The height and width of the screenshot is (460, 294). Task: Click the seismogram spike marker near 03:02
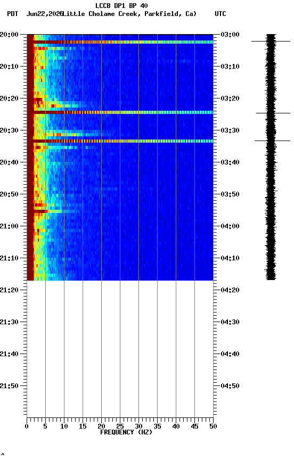[x=271, y=42]
